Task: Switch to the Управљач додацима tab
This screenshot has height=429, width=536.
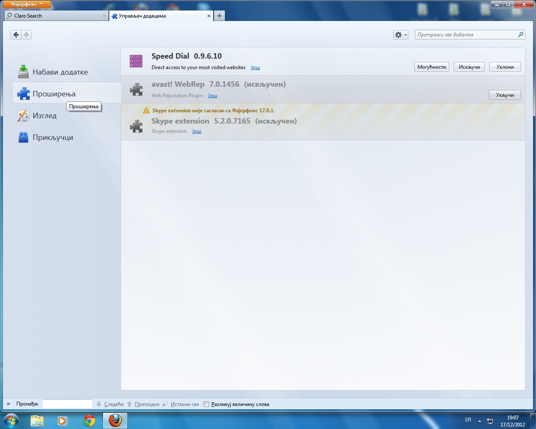Action: [x=161, y=16]
